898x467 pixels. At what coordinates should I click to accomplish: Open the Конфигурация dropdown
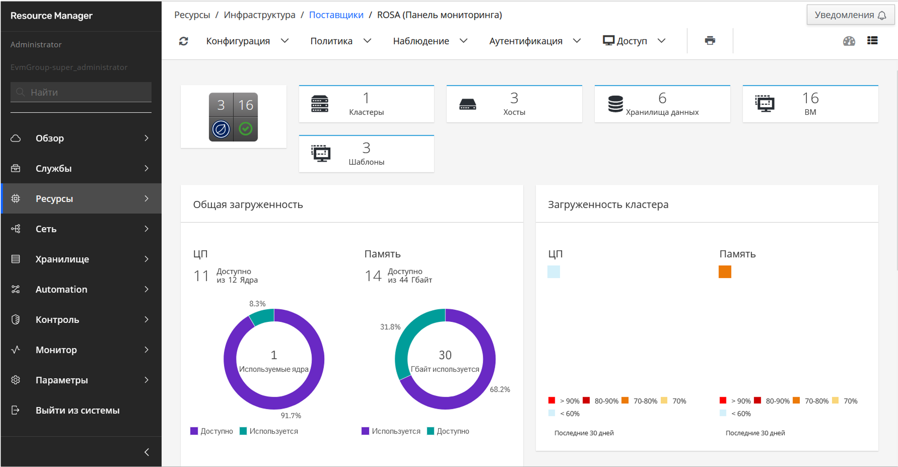[x=247, y=41]
